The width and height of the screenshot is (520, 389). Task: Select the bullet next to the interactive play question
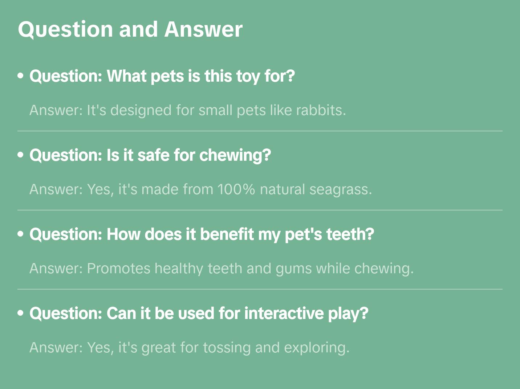21,314
